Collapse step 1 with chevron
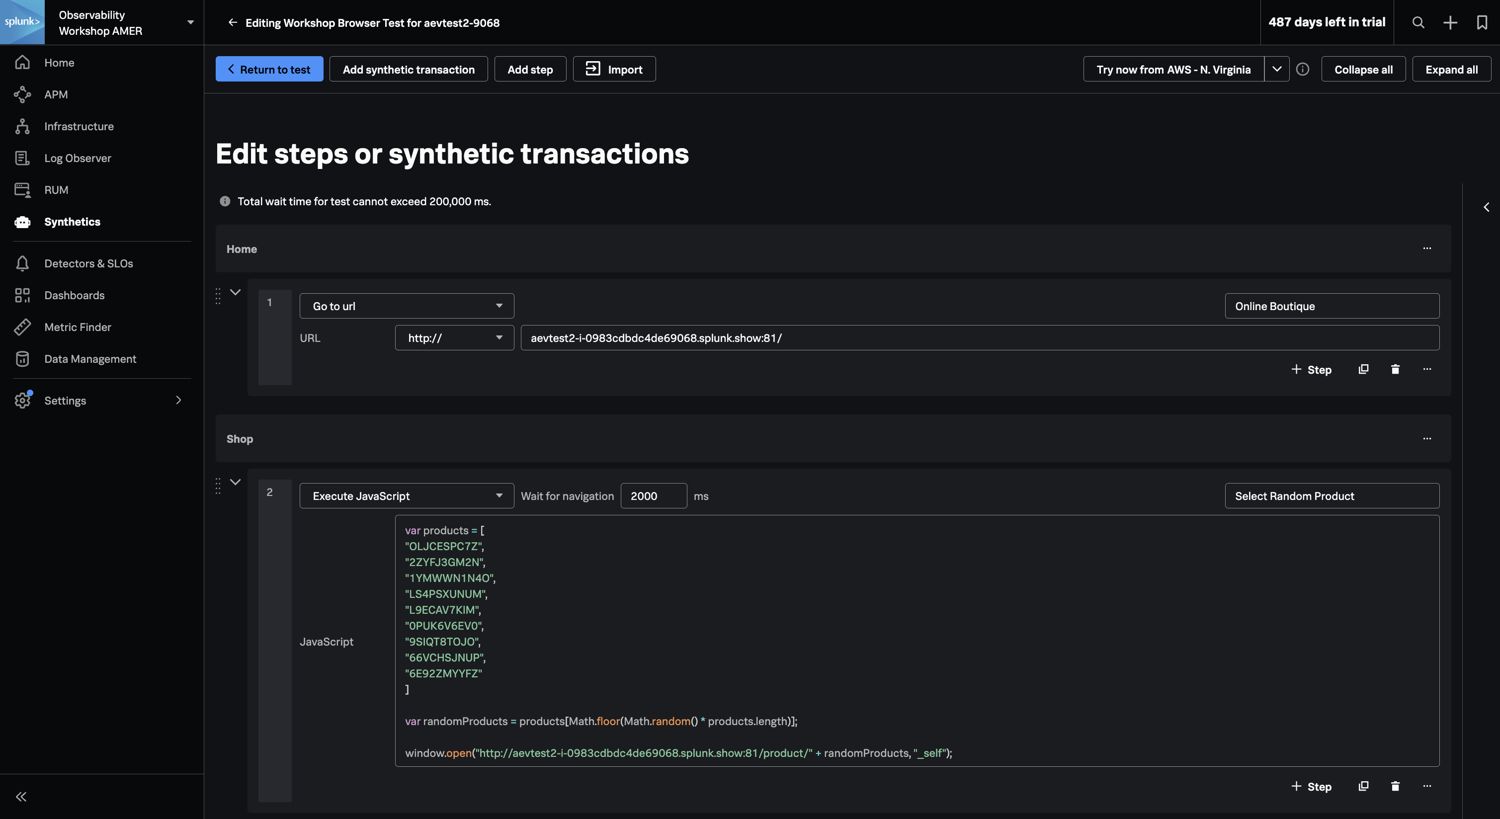Screen dimensions: 1500x819 (x=235, y=292)
